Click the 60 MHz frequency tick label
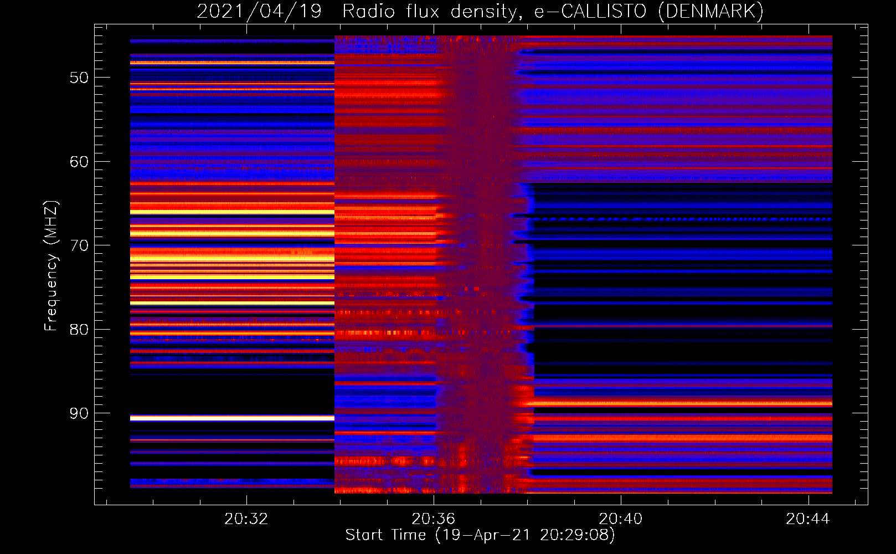This screenshot has height=554, width=896. pyautogui.click(x=79, y=162)
